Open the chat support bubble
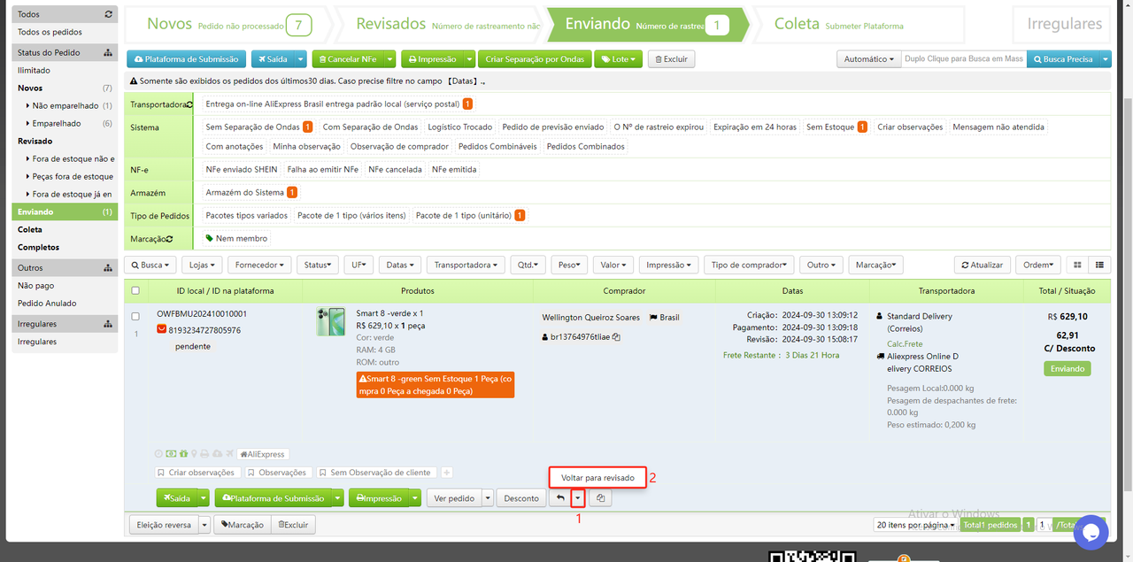This screenshot has height=562, width=1133. click(x=1091, y=532)
